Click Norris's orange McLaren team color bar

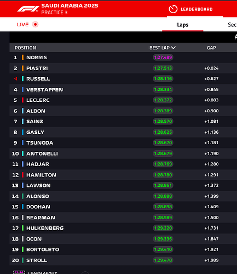[22, 58]
